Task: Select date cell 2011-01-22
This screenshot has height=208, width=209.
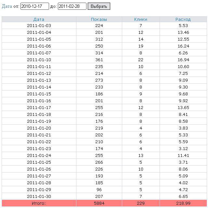Action: [39, 142]
